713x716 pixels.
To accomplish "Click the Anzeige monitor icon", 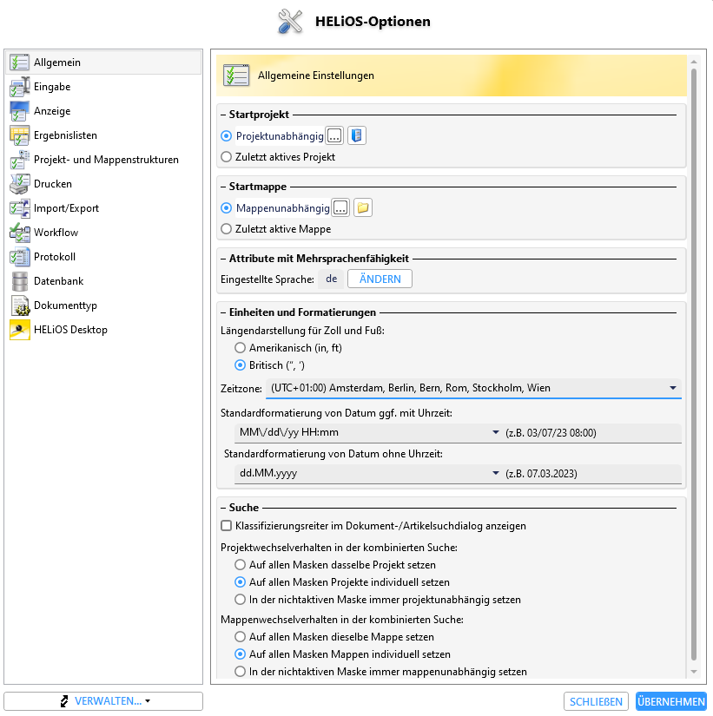I will click(x=19, y=111).
